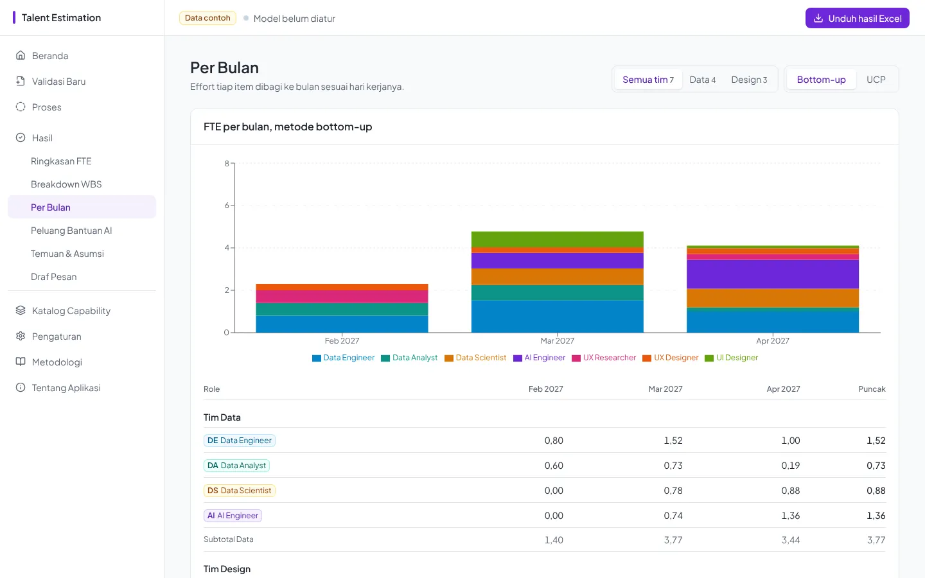The height and width of the screenshot is (578, 925).
Task: Click the Subtotal Data row label
Action: pos(229,539)
